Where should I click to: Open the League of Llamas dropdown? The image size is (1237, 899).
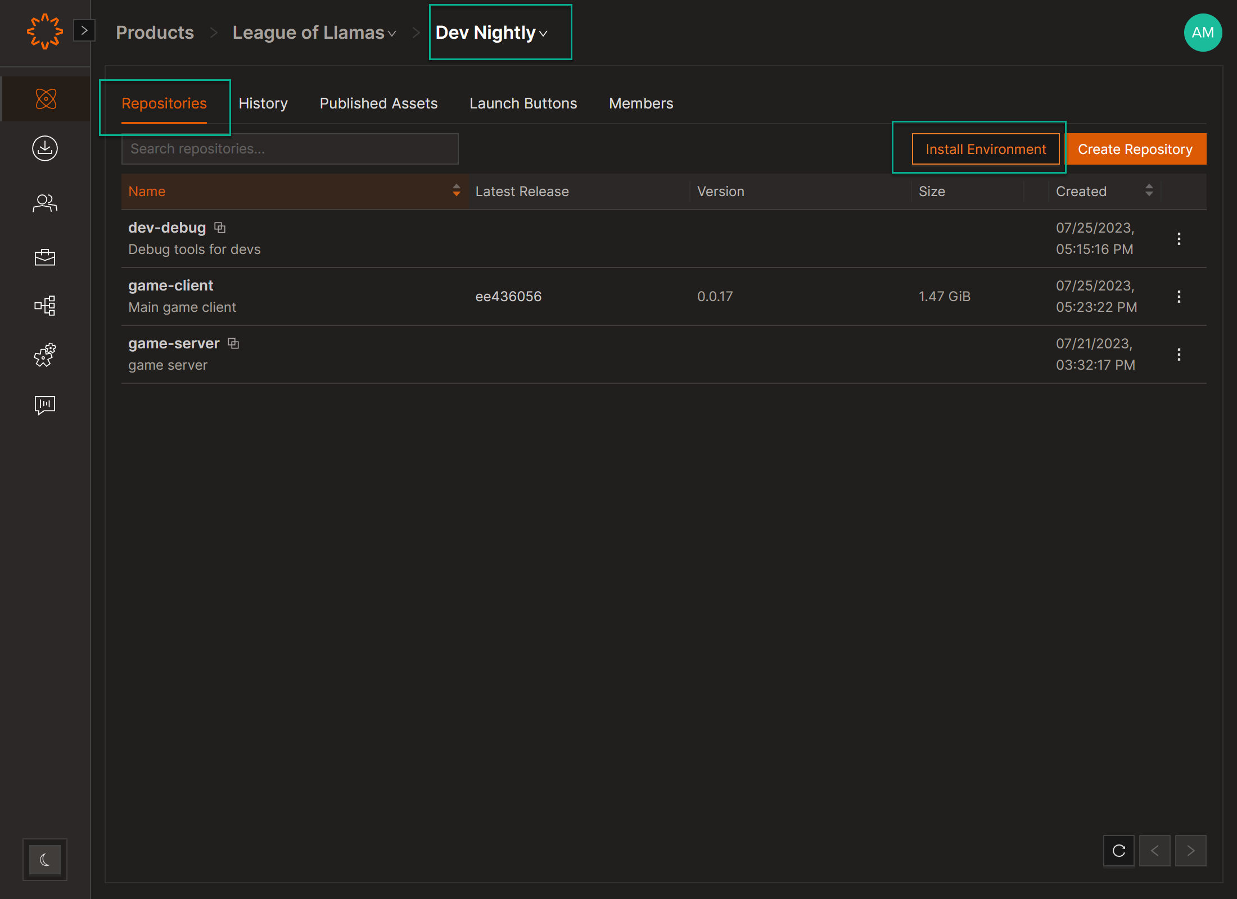(x=314, y=33)
